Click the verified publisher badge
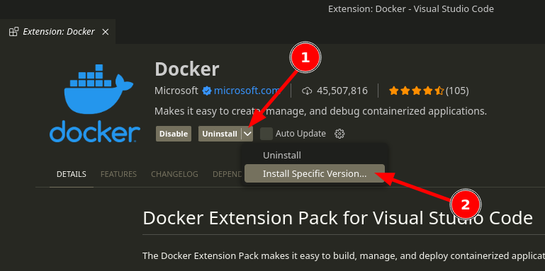The width and height of the screenshot is (545, 271). point(207,91)
